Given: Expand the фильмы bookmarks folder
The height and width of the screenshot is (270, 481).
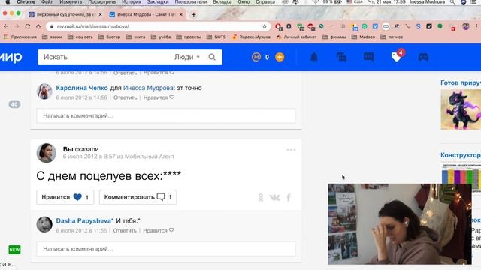Looking at the screenshot, I should click(x=334, y=37).
